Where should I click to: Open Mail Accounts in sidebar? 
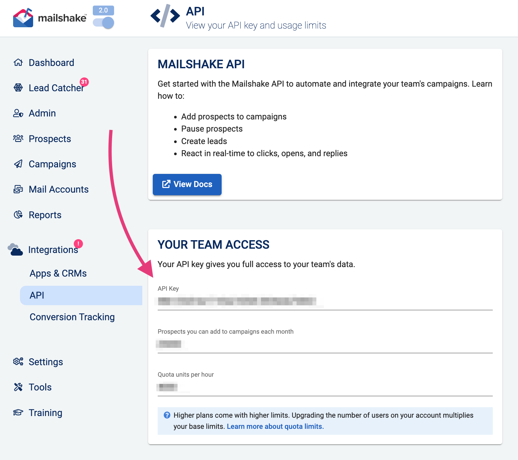click(59, 189)
